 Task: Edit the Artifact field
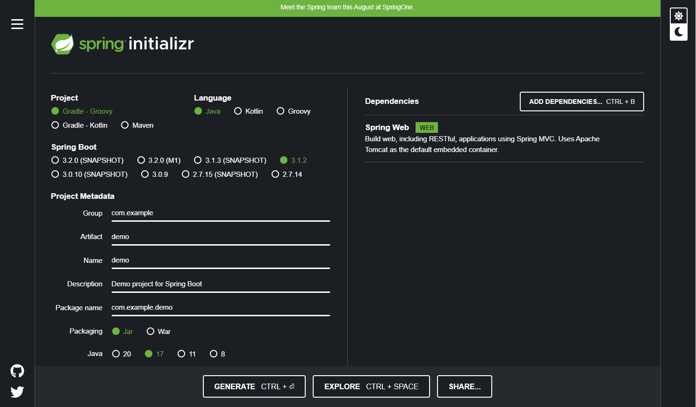click(x=221, y=237)
